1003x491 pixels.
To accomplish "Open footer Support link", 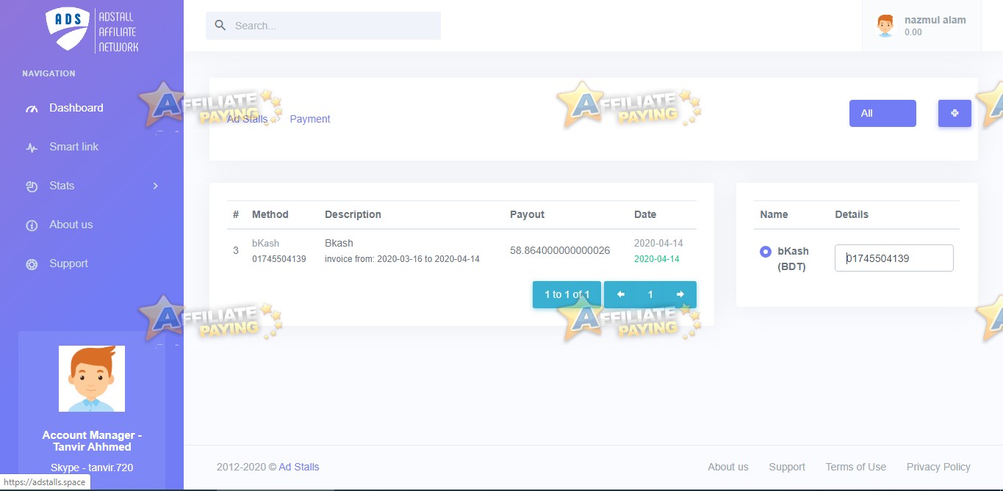I will [x=787, y=467].
